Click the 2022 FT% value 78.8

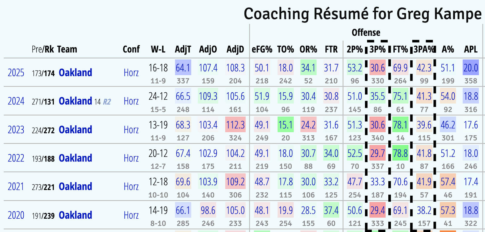pyautogui.click(x=400, y=153)
